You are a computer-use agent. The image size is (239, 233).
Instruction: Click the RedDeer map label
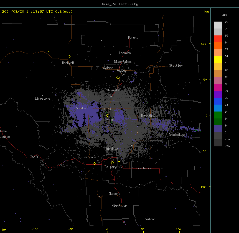pyautogui.click(x=122, y=71)
